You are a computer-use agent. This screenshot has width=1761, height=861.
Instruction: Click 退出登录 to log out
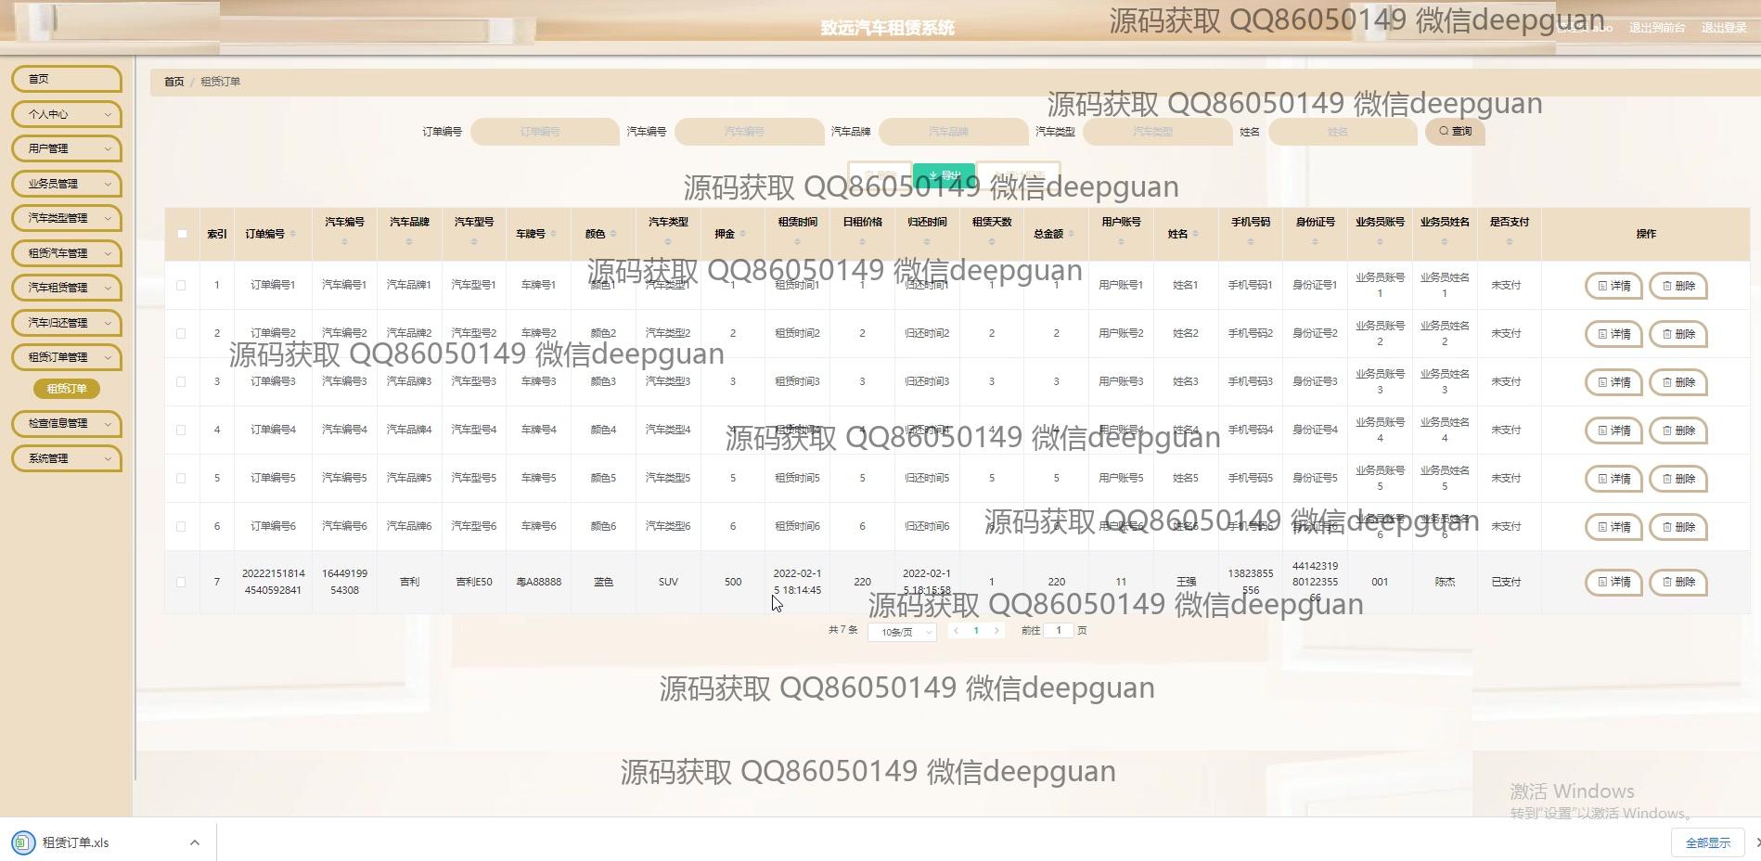[x=1724, y=28]
